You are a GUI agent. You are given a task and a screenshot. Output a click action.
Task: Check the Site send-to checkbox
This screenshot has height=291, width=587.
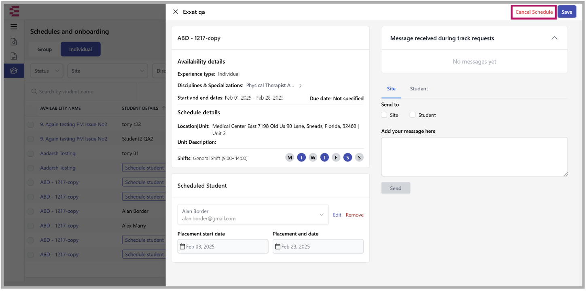[384, 115]
